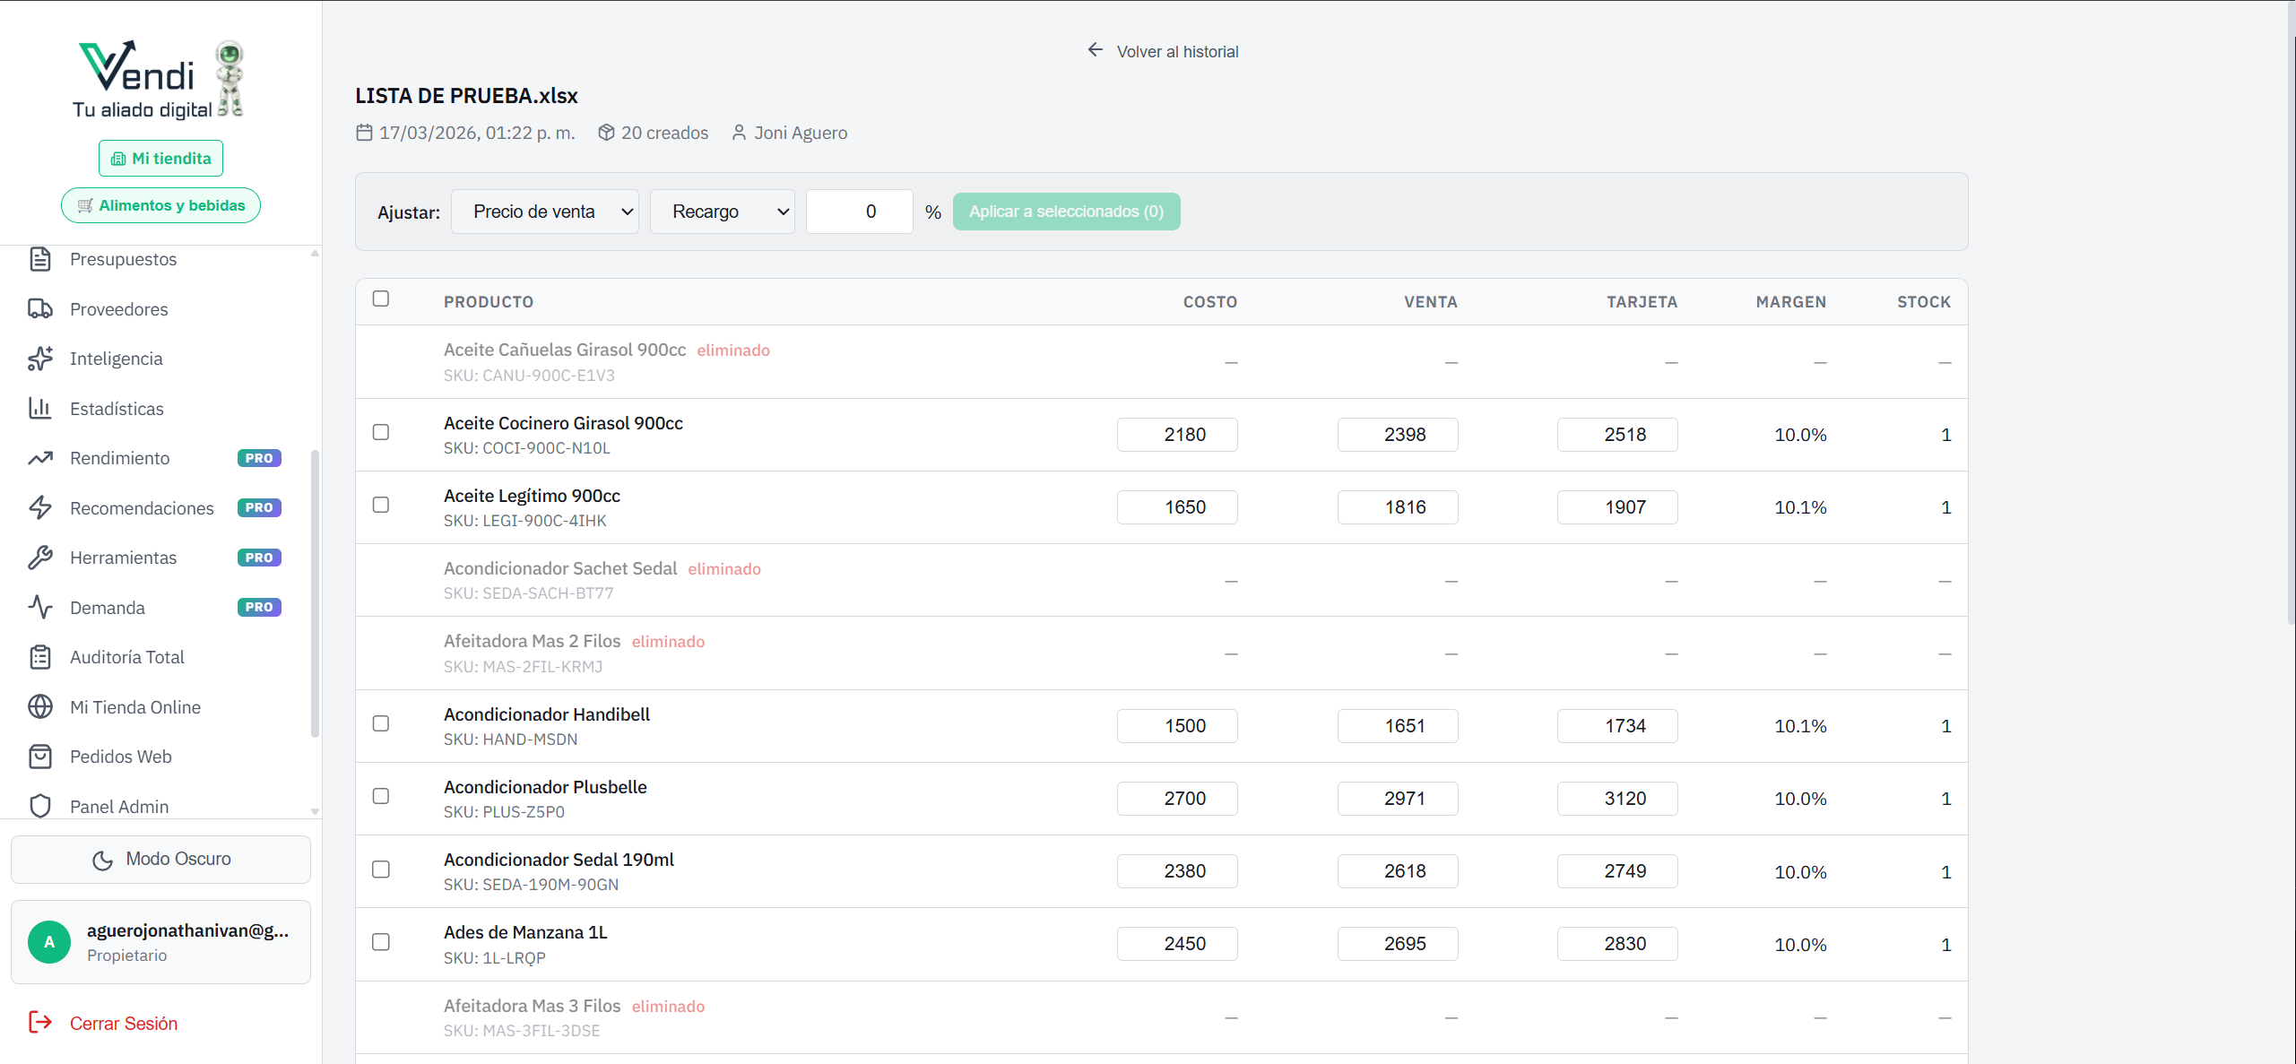Open the Pedidos Web section
The width and height of the screenshot is (2296, 1064).
[x=120, y=756]
